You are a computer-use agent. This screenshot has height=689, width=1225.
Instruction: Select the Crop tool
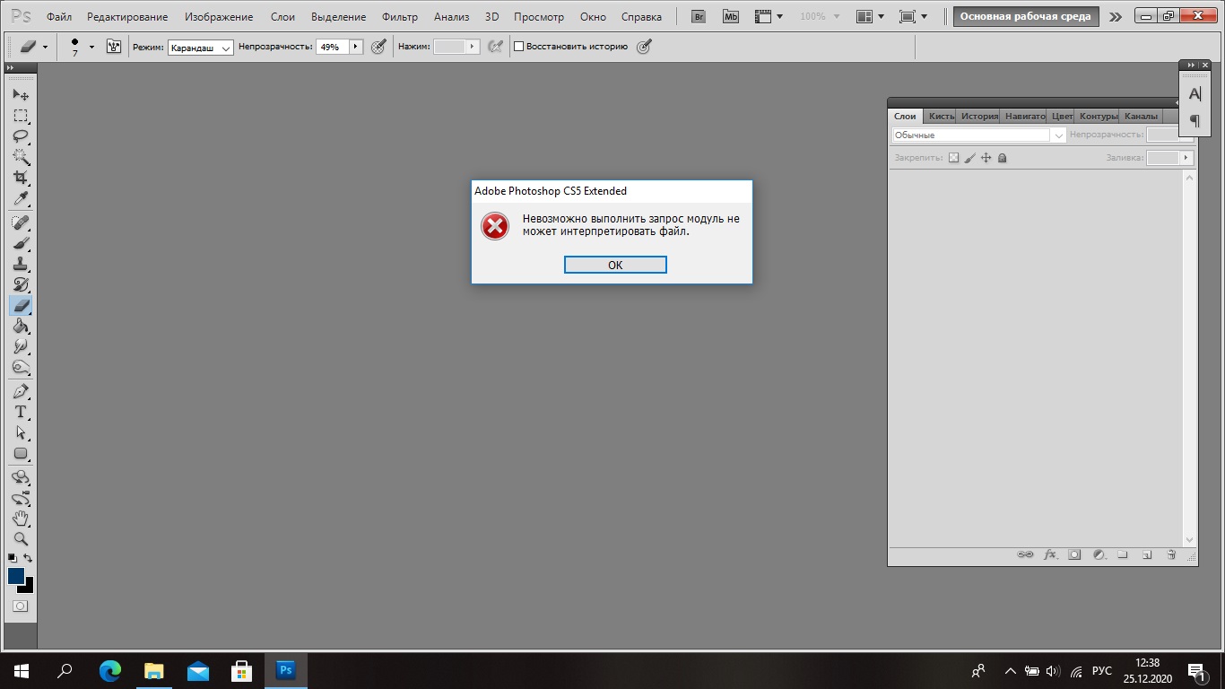[21, 178]
